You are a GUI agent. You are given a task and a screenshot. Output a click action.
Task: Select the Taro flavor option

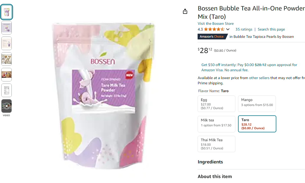pos(257,124)
